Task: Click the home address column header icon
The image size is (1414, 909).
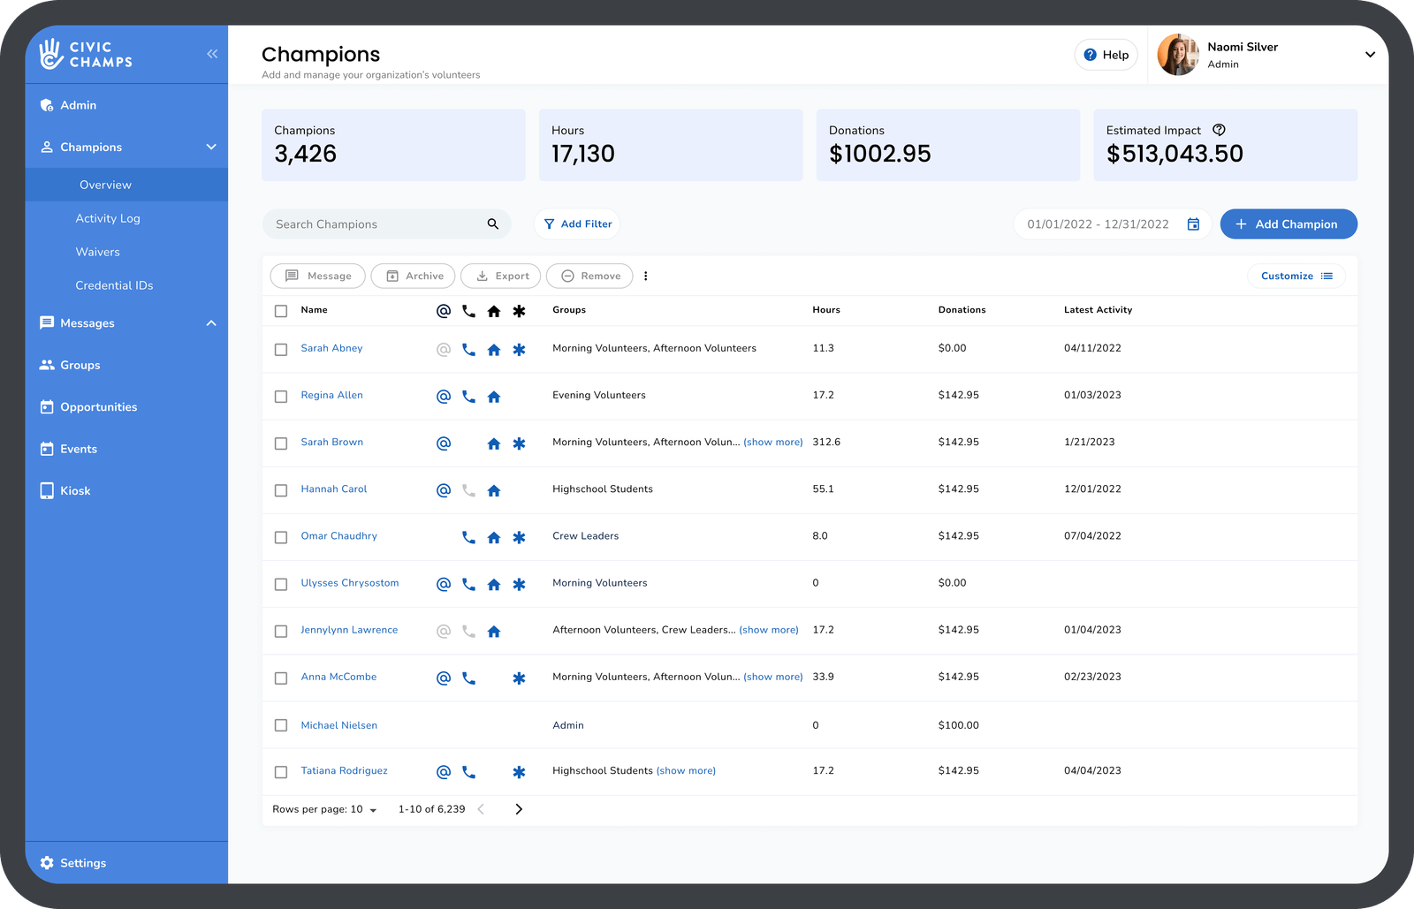Action: [x=494, y=311]
